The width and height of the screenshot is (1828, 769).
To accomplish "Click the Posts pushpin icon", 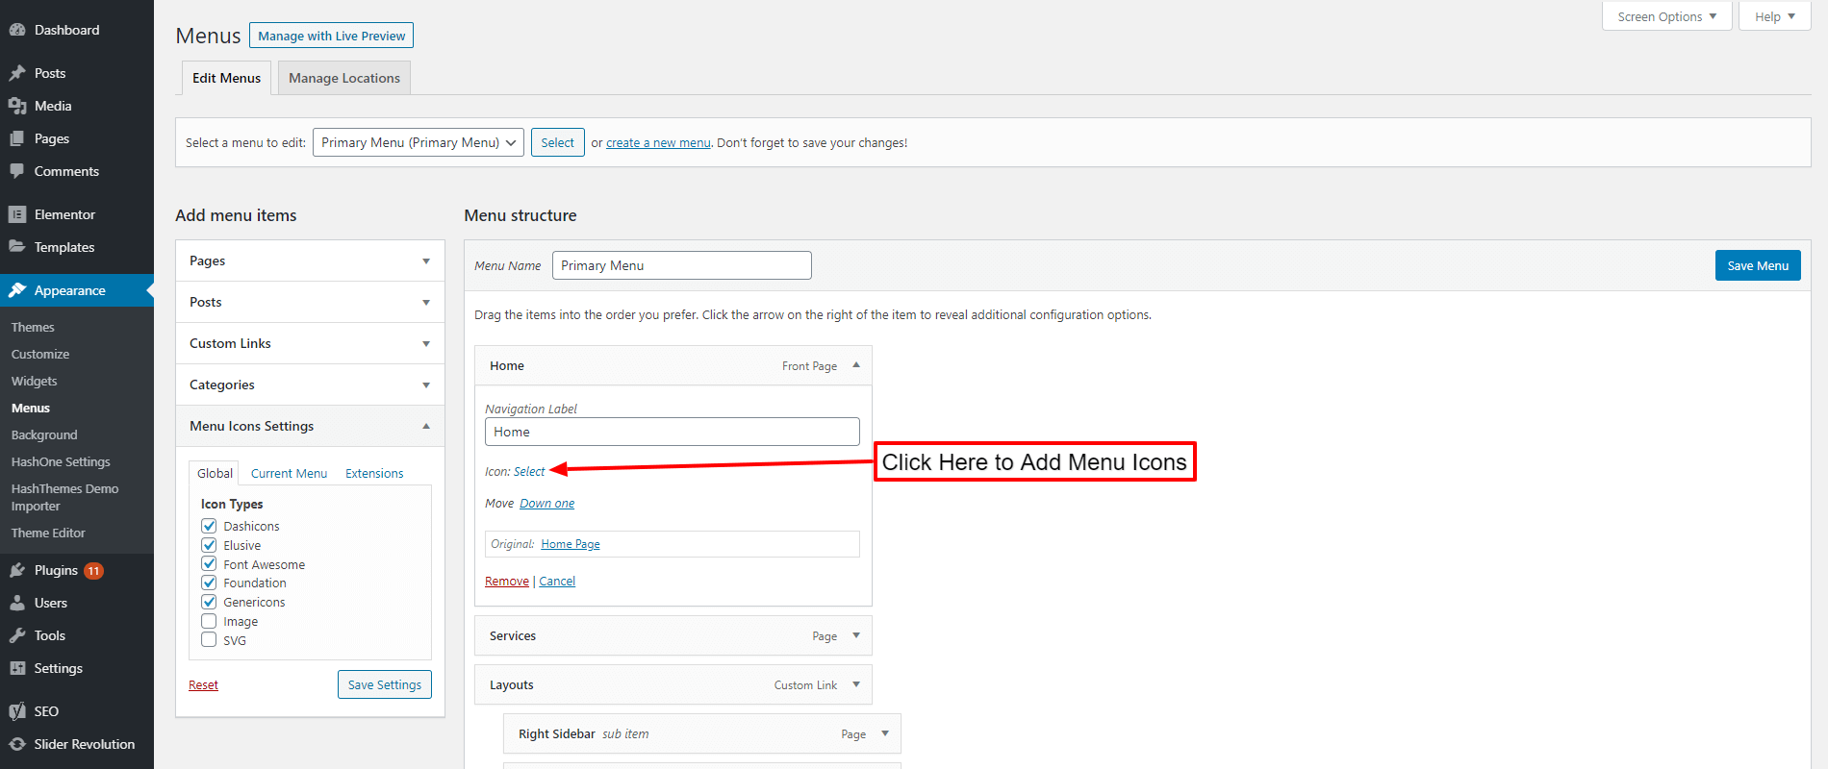I will 17,73.
